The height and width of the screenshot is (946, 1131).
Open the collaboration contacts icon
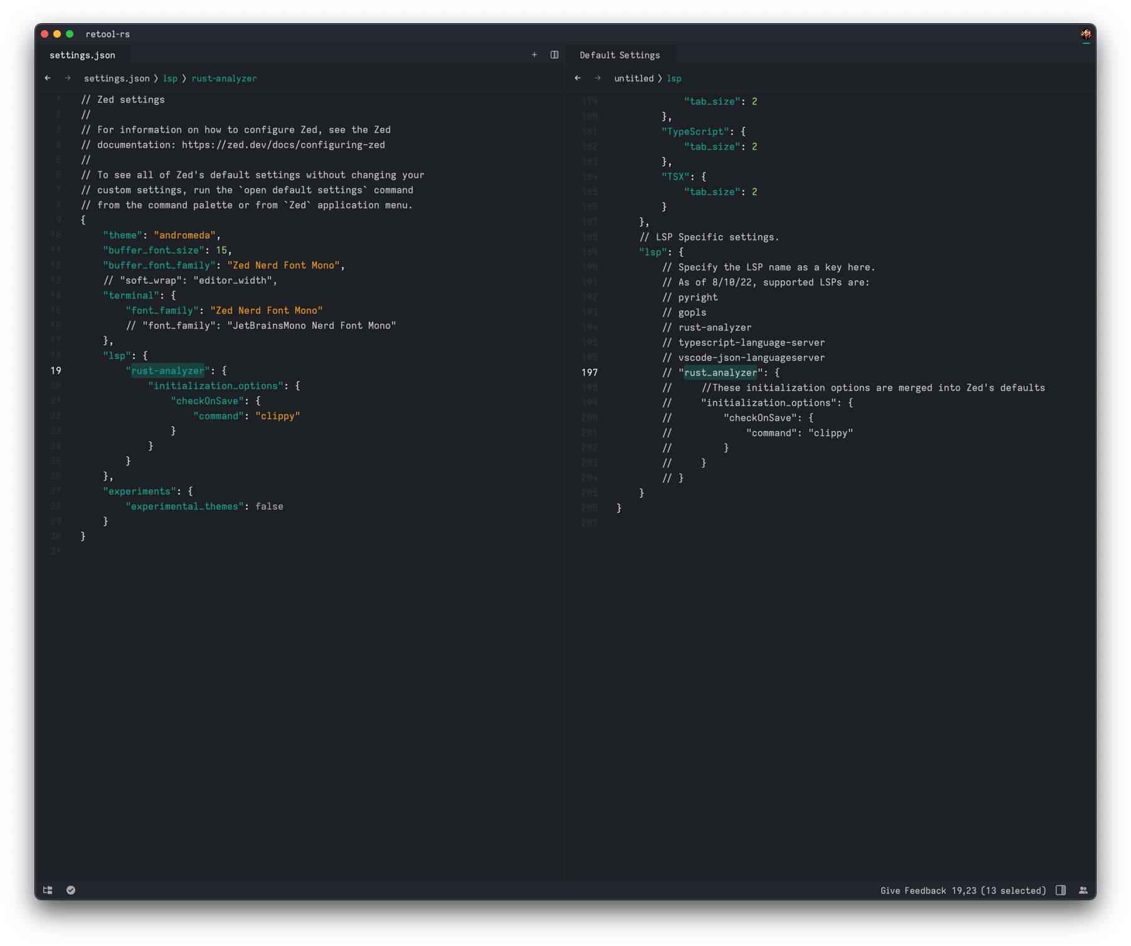pos(1083,890)
